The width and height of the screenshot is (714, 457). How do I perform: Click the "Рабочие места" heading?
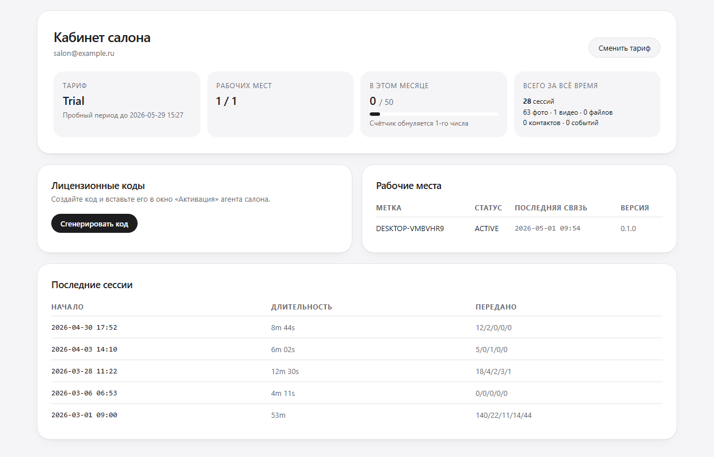click(409, 186)
